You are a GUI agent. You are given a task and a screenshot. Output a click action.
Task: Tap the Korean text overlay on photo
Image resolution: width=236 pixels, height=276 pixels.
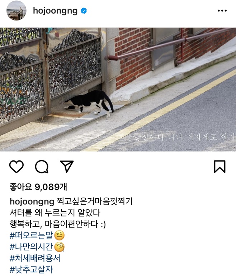pyautogui.click(x=184, y=137)
